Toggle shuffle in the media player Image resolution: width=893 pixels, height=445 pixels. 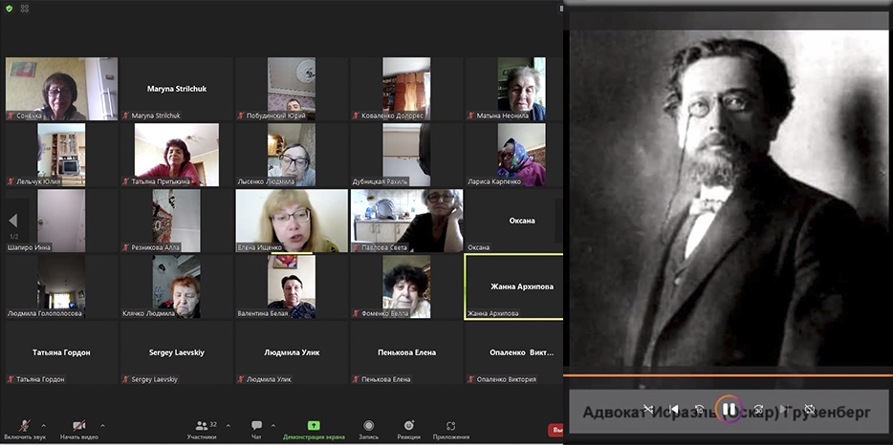click(x=647, y=410)
